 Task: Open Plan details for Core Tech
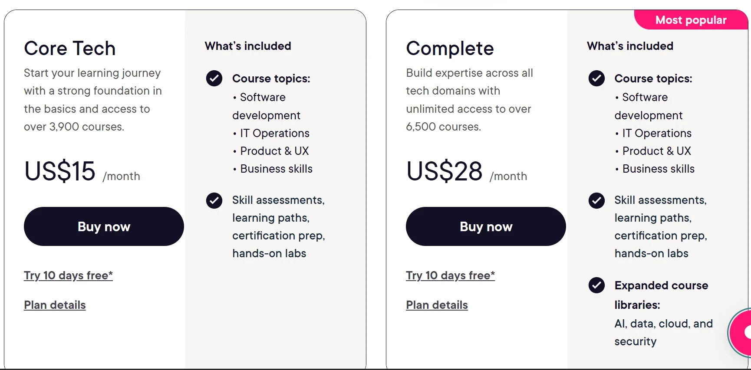click(55, 305)
